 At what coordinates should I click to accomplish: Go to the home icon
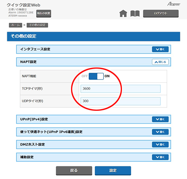click(x=123, y=13)
